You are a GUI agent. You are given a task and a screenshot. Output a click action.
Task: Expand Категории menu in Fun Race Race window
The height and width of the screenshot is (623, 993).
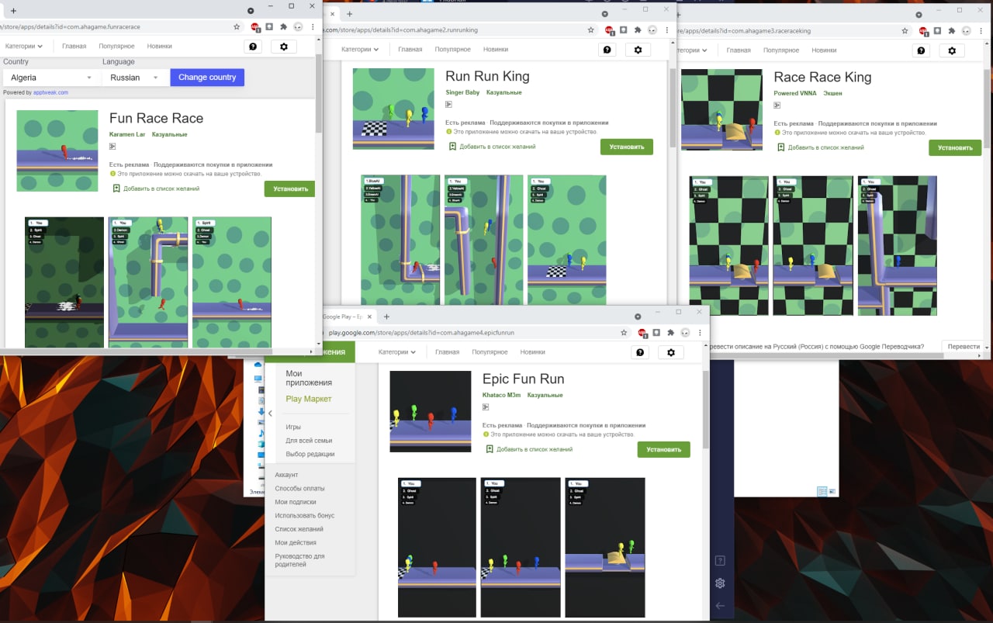22,46
